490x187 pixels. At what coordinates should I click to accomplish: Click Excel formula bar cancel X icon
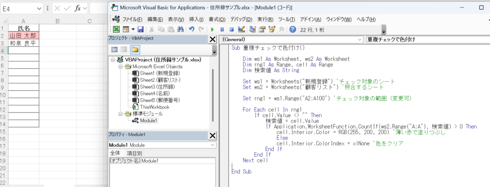(57, 9)
